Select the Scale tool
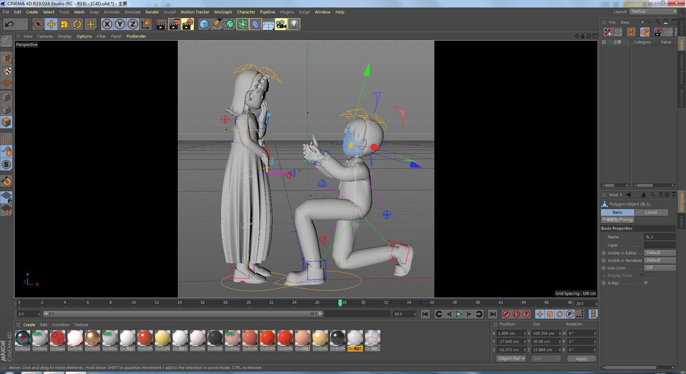The height and width of the screenshot is (374, 686). pyautogui.click(x=64, y=24)
